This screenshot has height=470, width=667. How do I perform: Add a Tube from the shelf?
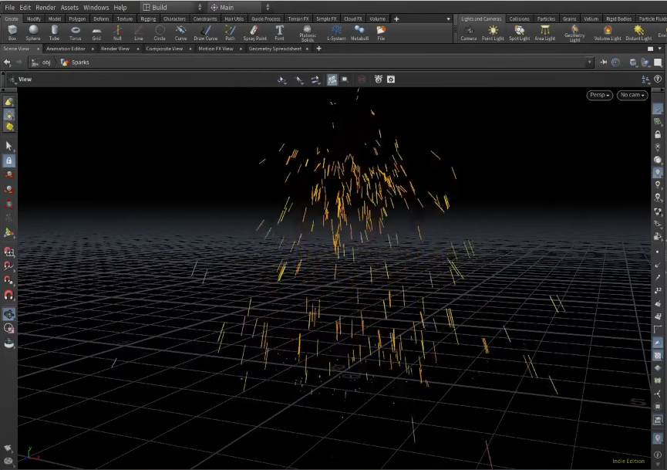(x=55, y=32)
